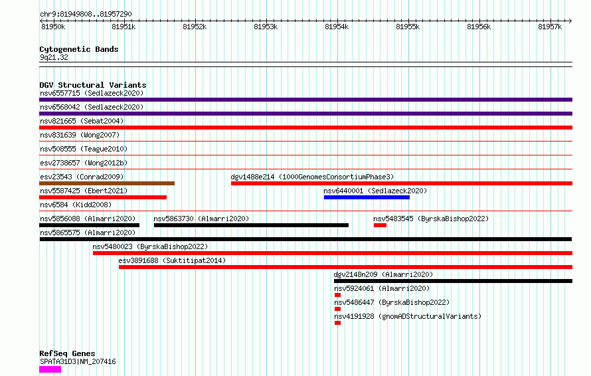Open the nsv5863730 (Almarri2020) label
The width and height of the screenshot is (591, 376).
pos(201,219)
